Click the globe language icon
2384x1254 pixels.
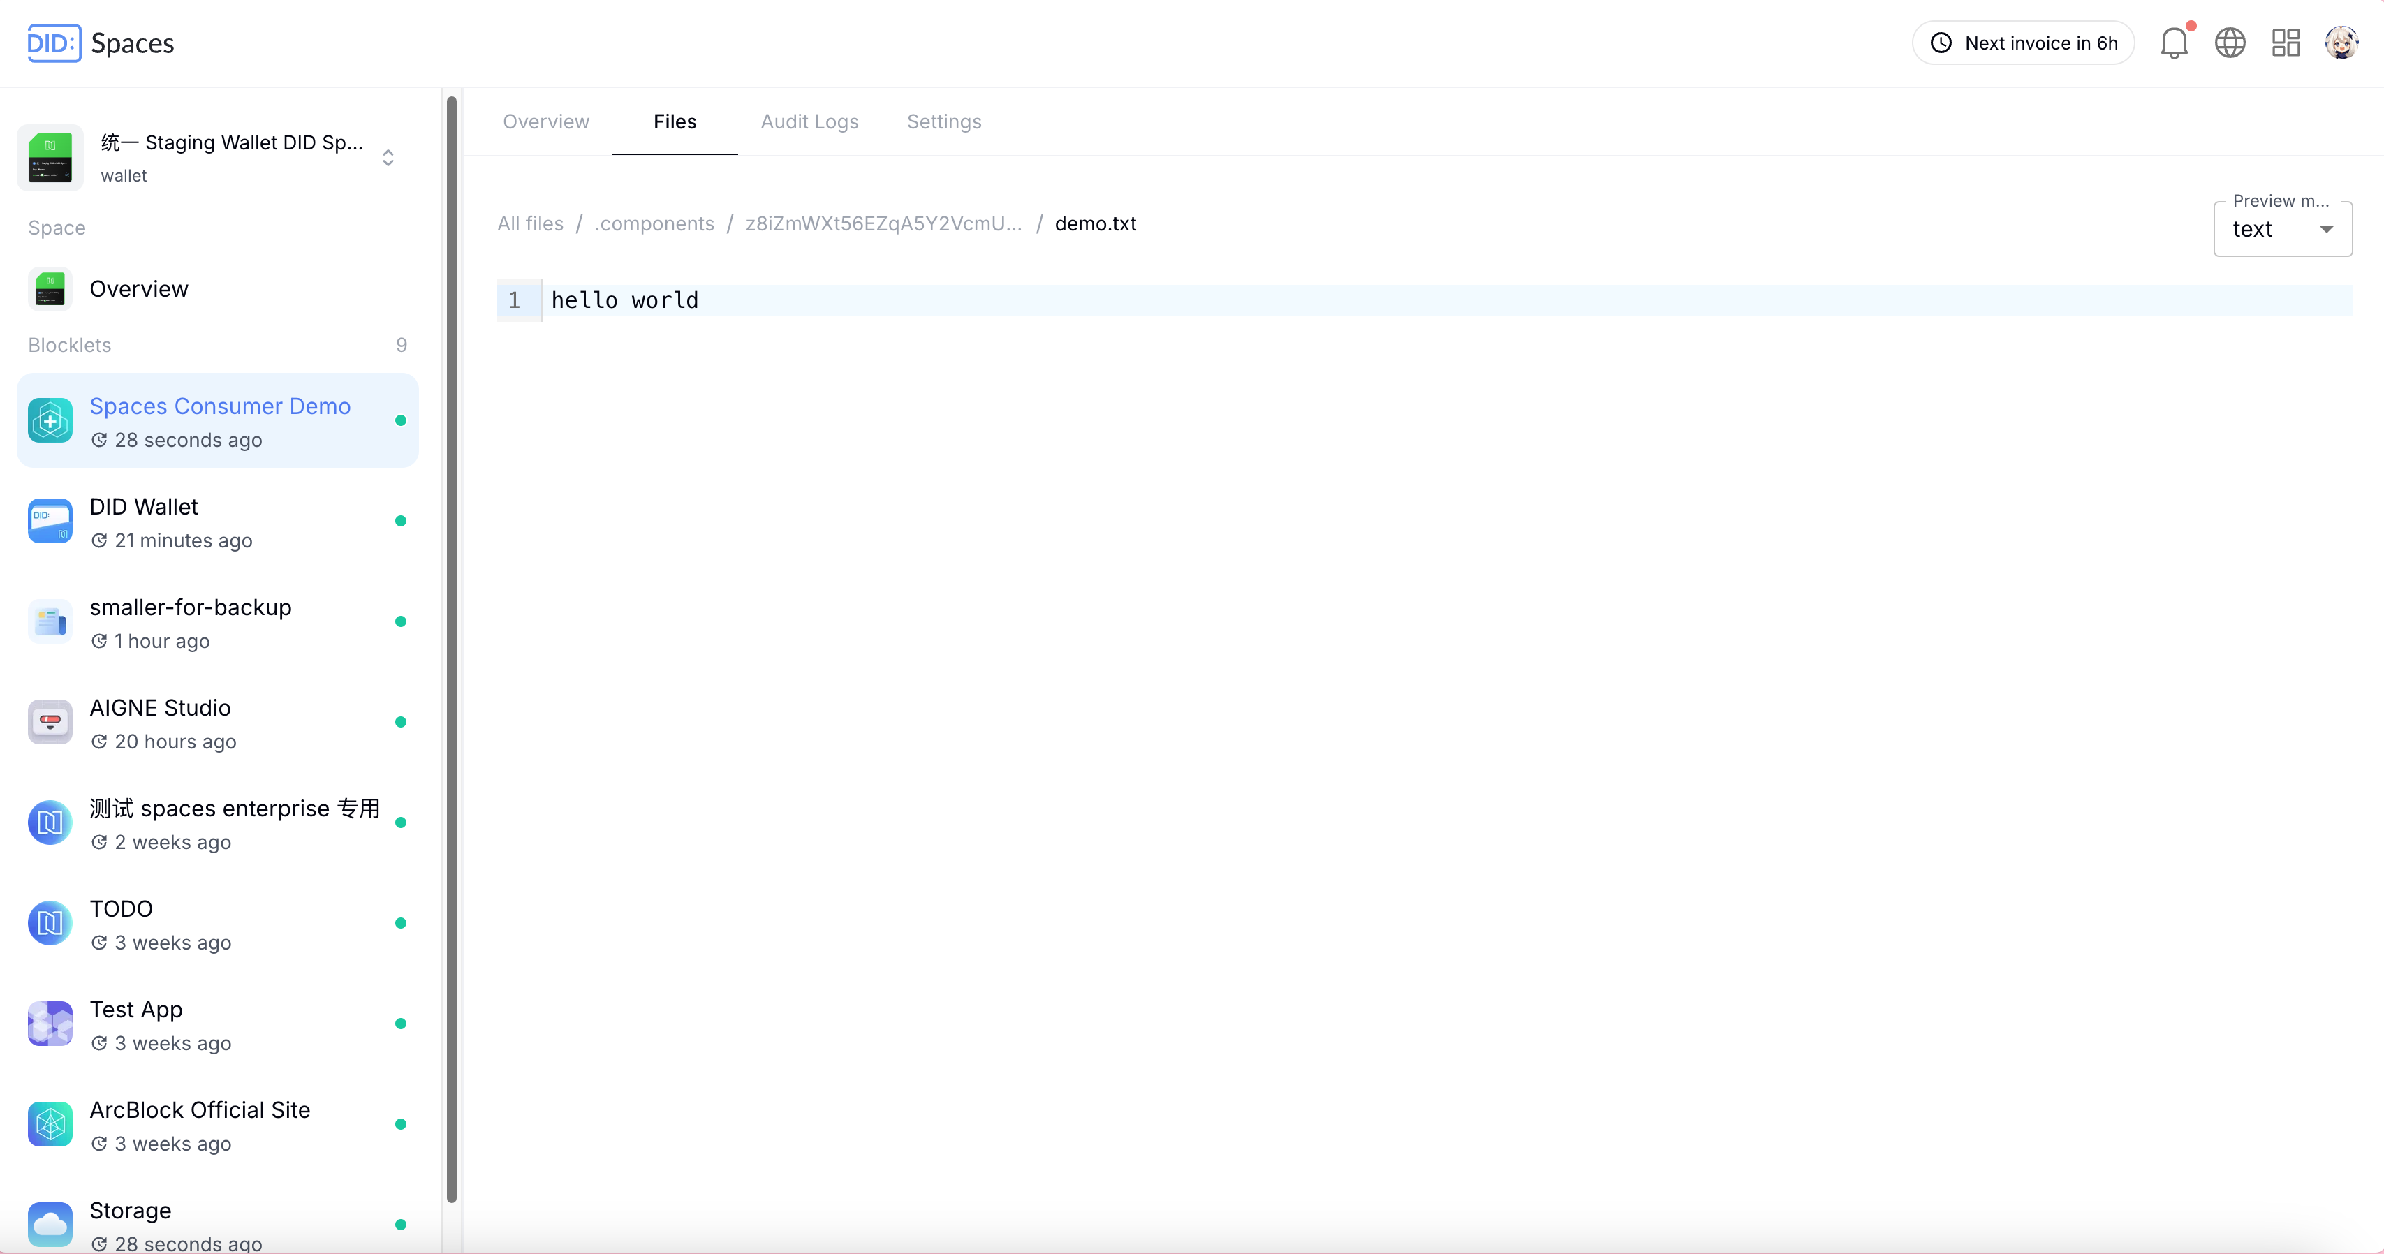point(2230,43)
